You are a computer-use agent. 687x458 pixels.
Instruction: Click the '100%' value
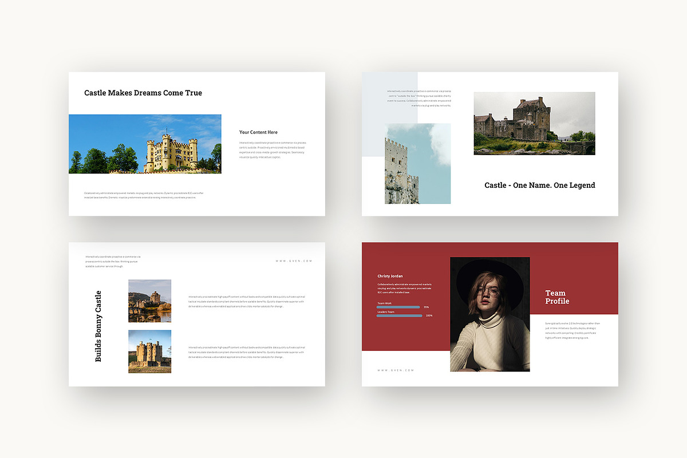[x=429, y=316]
